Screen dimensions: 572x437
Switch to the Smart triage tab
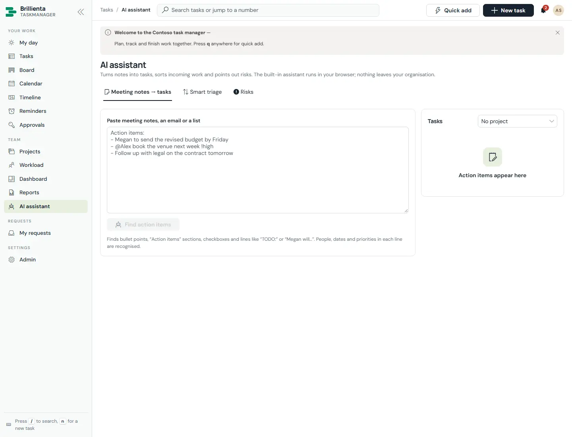coord(202,92)
